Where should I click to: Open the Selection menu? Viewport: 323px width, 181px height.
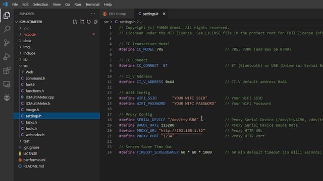click(40, 5)
